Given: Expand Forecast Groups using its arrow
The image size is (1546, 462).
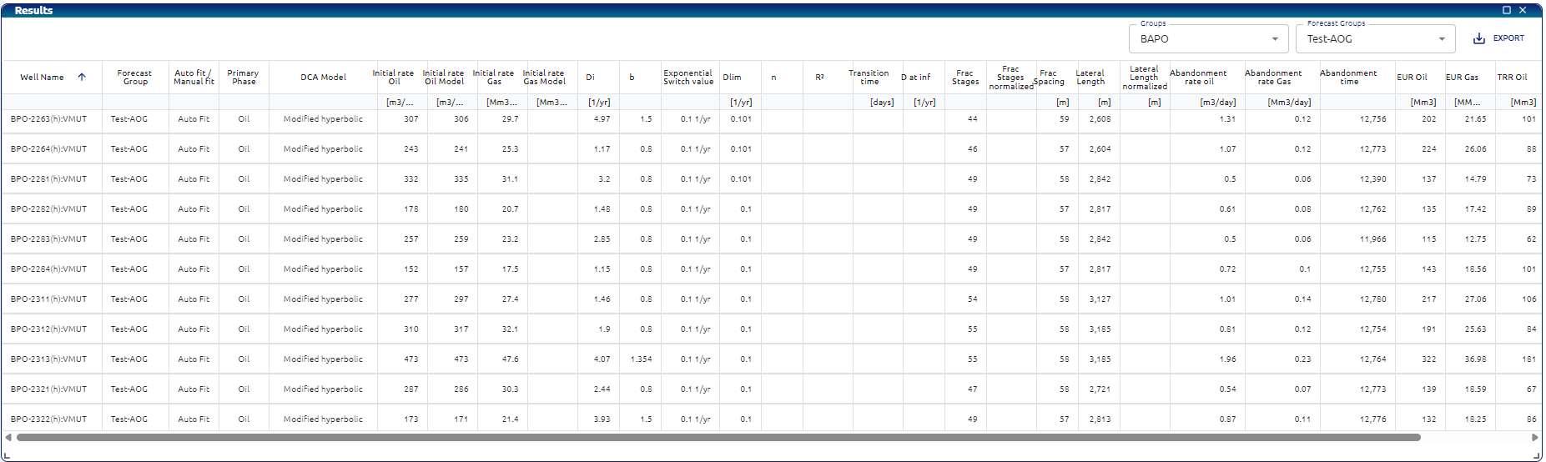Looking at the screenshot, I should click(x=1442, y=39).
